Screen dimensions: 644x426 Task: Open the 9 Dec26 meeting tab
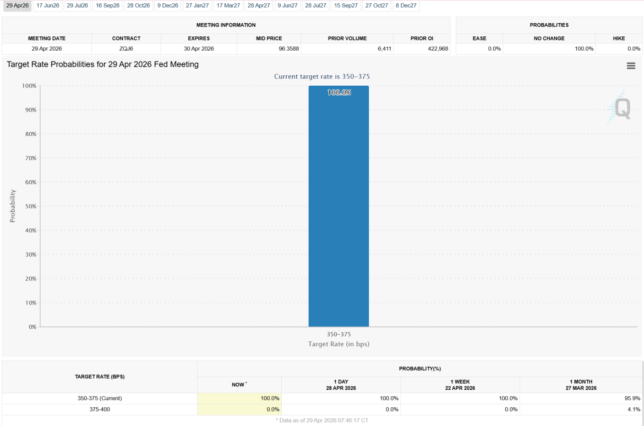tap(167, 5)
